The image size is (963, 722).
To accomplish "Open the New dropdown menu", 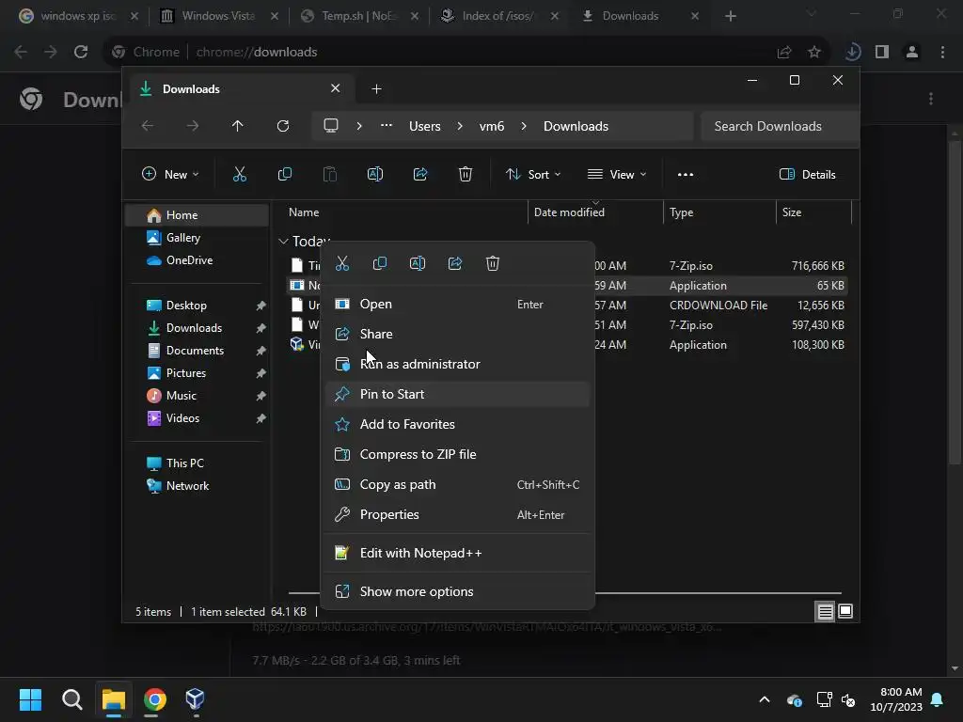I will (x=170, y=174).
